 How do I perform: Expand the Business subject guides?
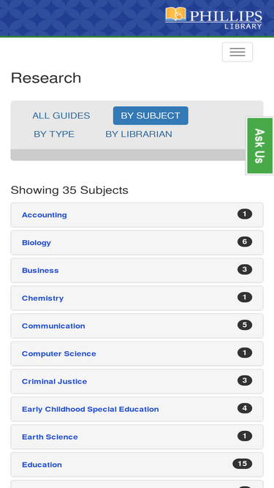click(137, 270)
